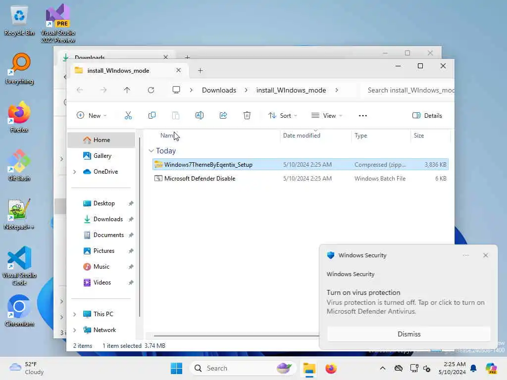Open the Sort dropdown menu
Viewport: 507px width, 380px height.
pyautogui.click(x=283, y=115)
